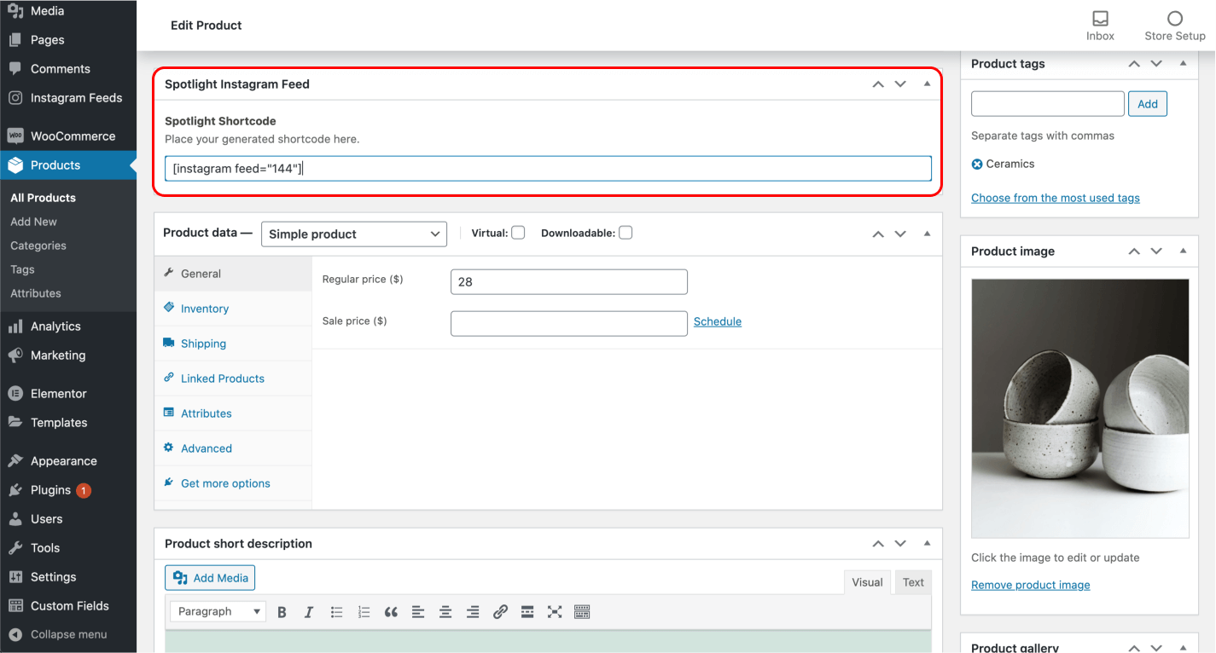Switch the editor to the Visual tab
This screenshot has width=1216, height=653.
tap(867, 582)
